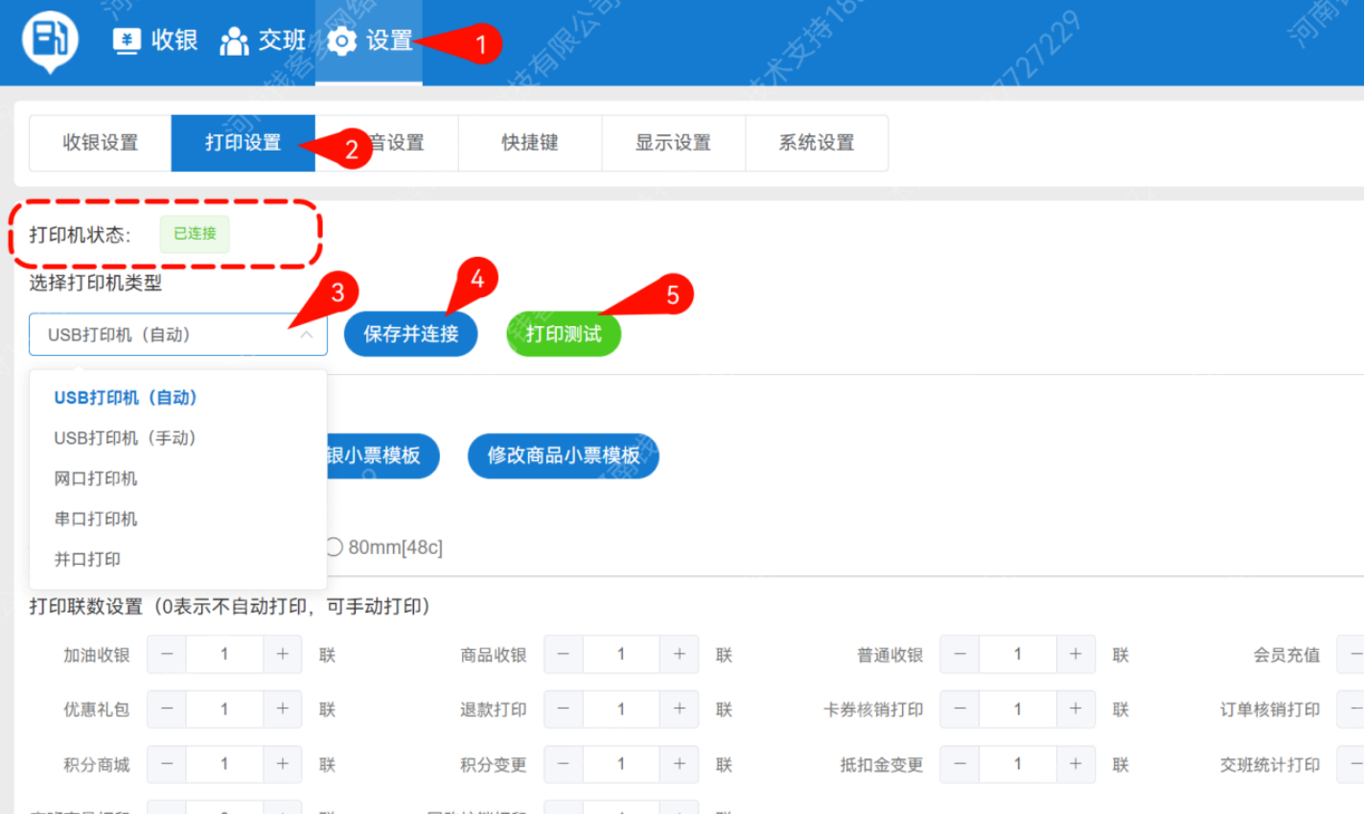Decrease 抵扣金变更 print copies

(x=960, y=765)
